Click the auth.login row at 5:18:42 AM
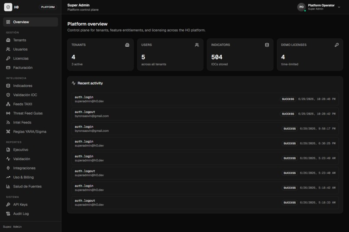Screen dimensions: 349x232 (205, 188)
